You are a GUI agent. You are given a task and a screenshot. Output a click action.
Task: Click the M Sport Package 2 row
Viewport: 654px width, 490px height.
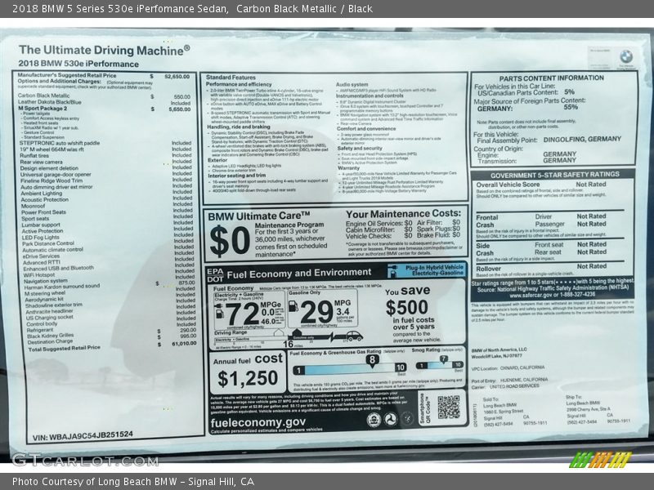(105, 109)
